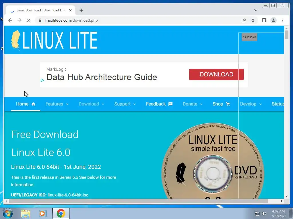
Task: Click text 'Linux Lite 6.0 64bit - 1st June, 2022'
Action: 56,167
